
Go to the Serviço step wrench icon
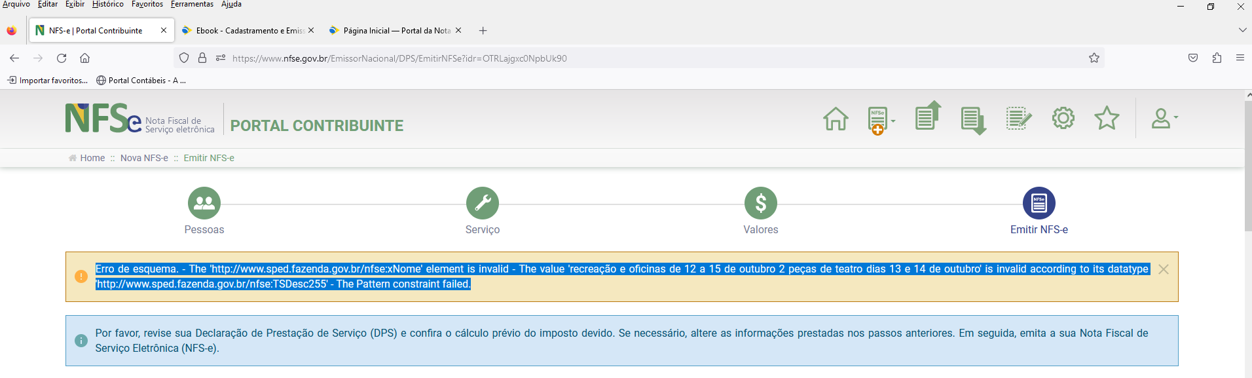coord(483,203)
